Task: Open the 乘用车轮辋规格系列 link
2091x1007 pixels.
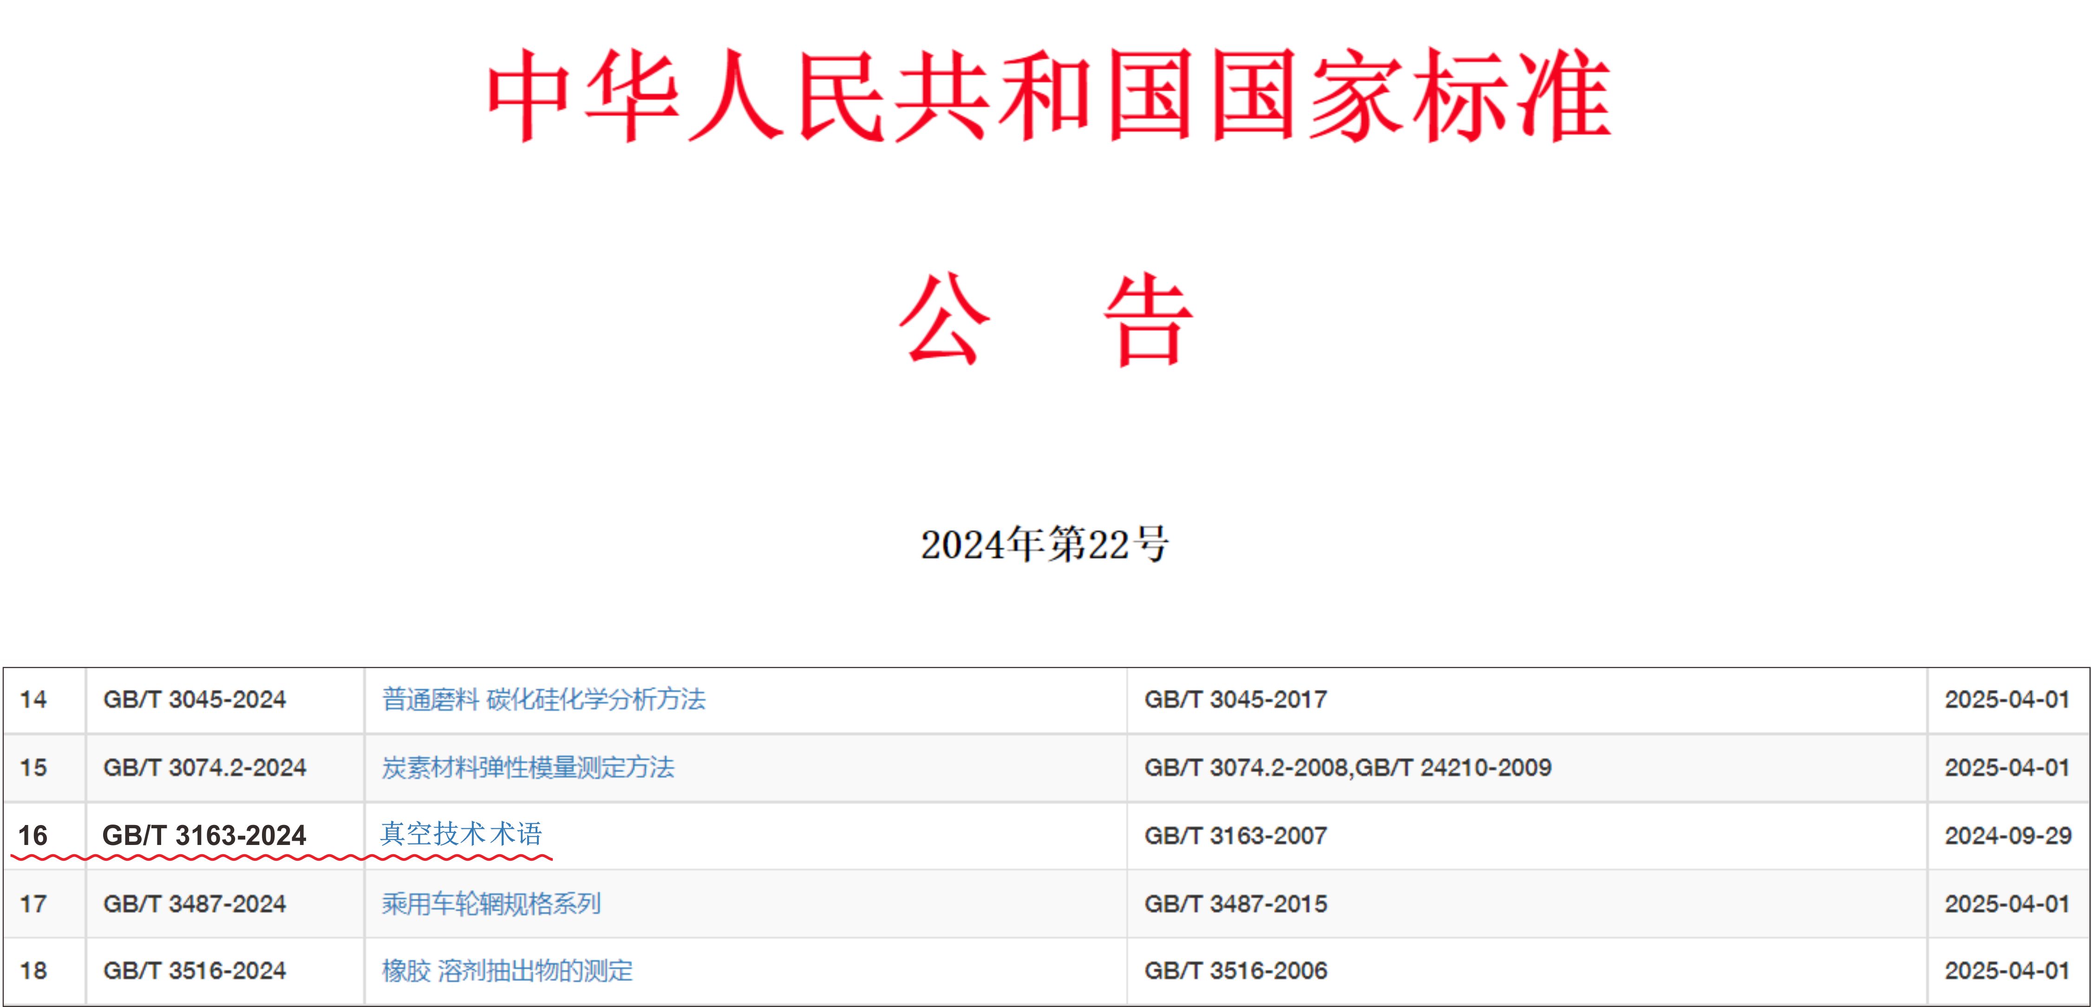Action: (491, 904)
